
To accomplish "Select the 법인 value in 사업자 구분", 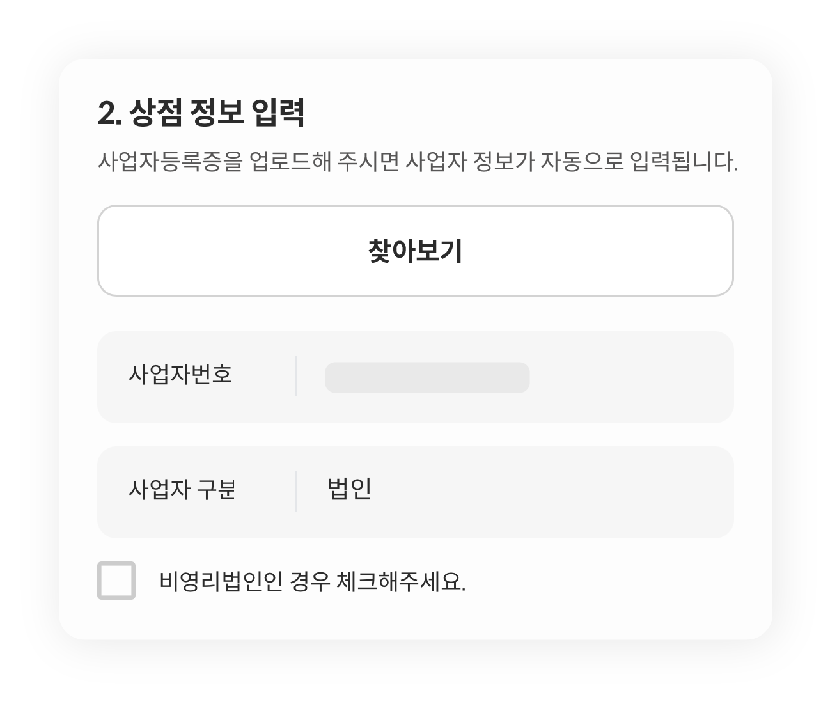I will (x=349, y=489).
